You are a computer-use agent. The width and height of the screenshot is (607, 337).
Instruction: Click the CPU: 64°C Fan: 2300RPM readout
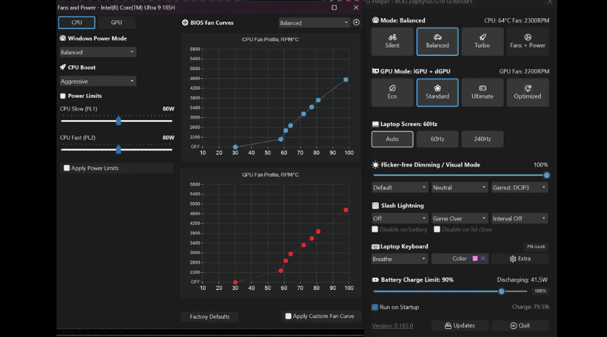pos(517,20)
